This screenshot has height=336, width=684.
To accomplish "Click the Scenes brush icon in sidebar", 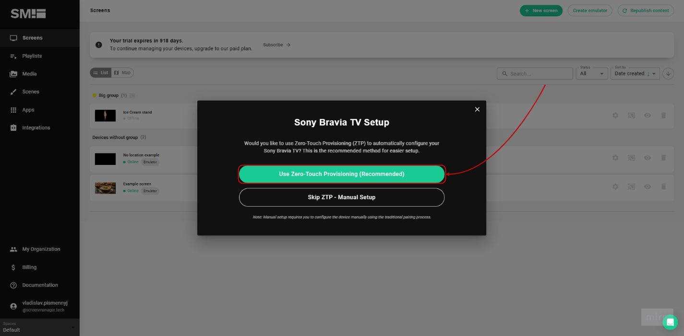I will (x=13, y=92).
